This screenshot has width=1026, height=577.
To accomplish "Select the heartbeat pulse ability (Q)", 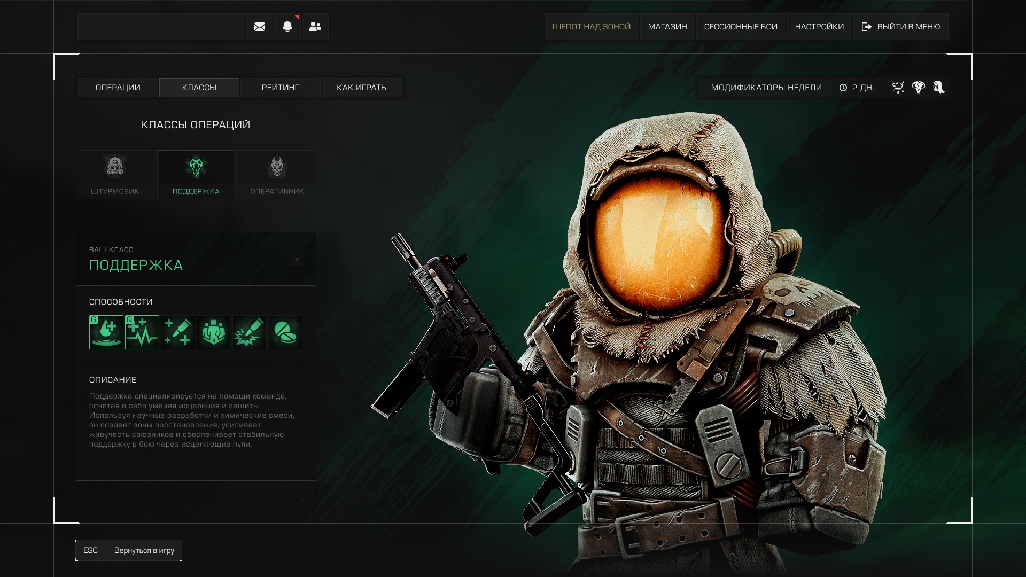I will click(x=142, y=332).
